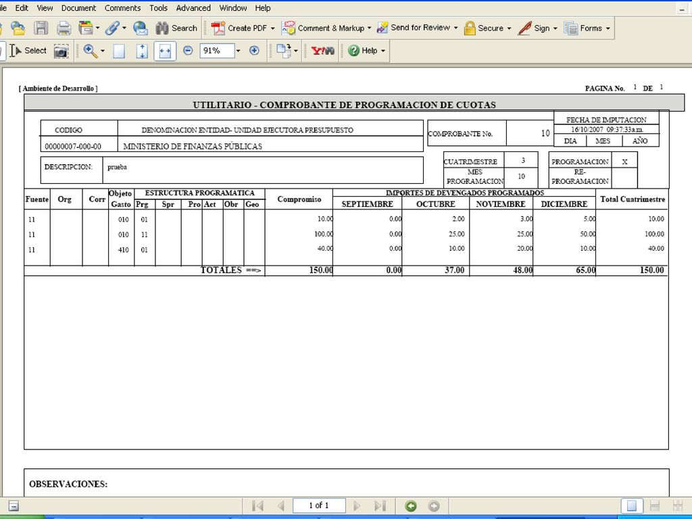The image size is (692, 519).
Task: Switch to Facing pages layout icon
Action: point(677,505)
